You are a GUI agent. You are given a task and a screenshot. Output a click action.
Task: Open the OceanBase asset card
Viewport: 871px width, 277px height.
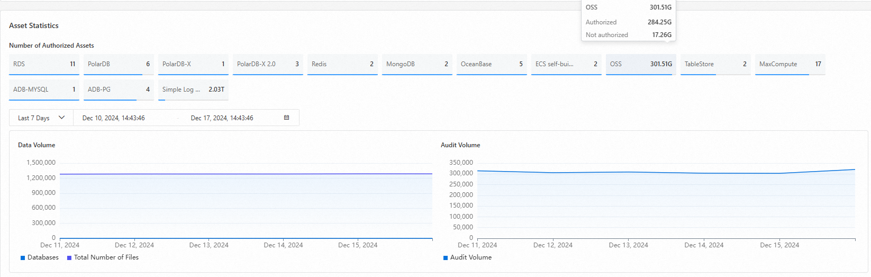[x=492, y=64]
